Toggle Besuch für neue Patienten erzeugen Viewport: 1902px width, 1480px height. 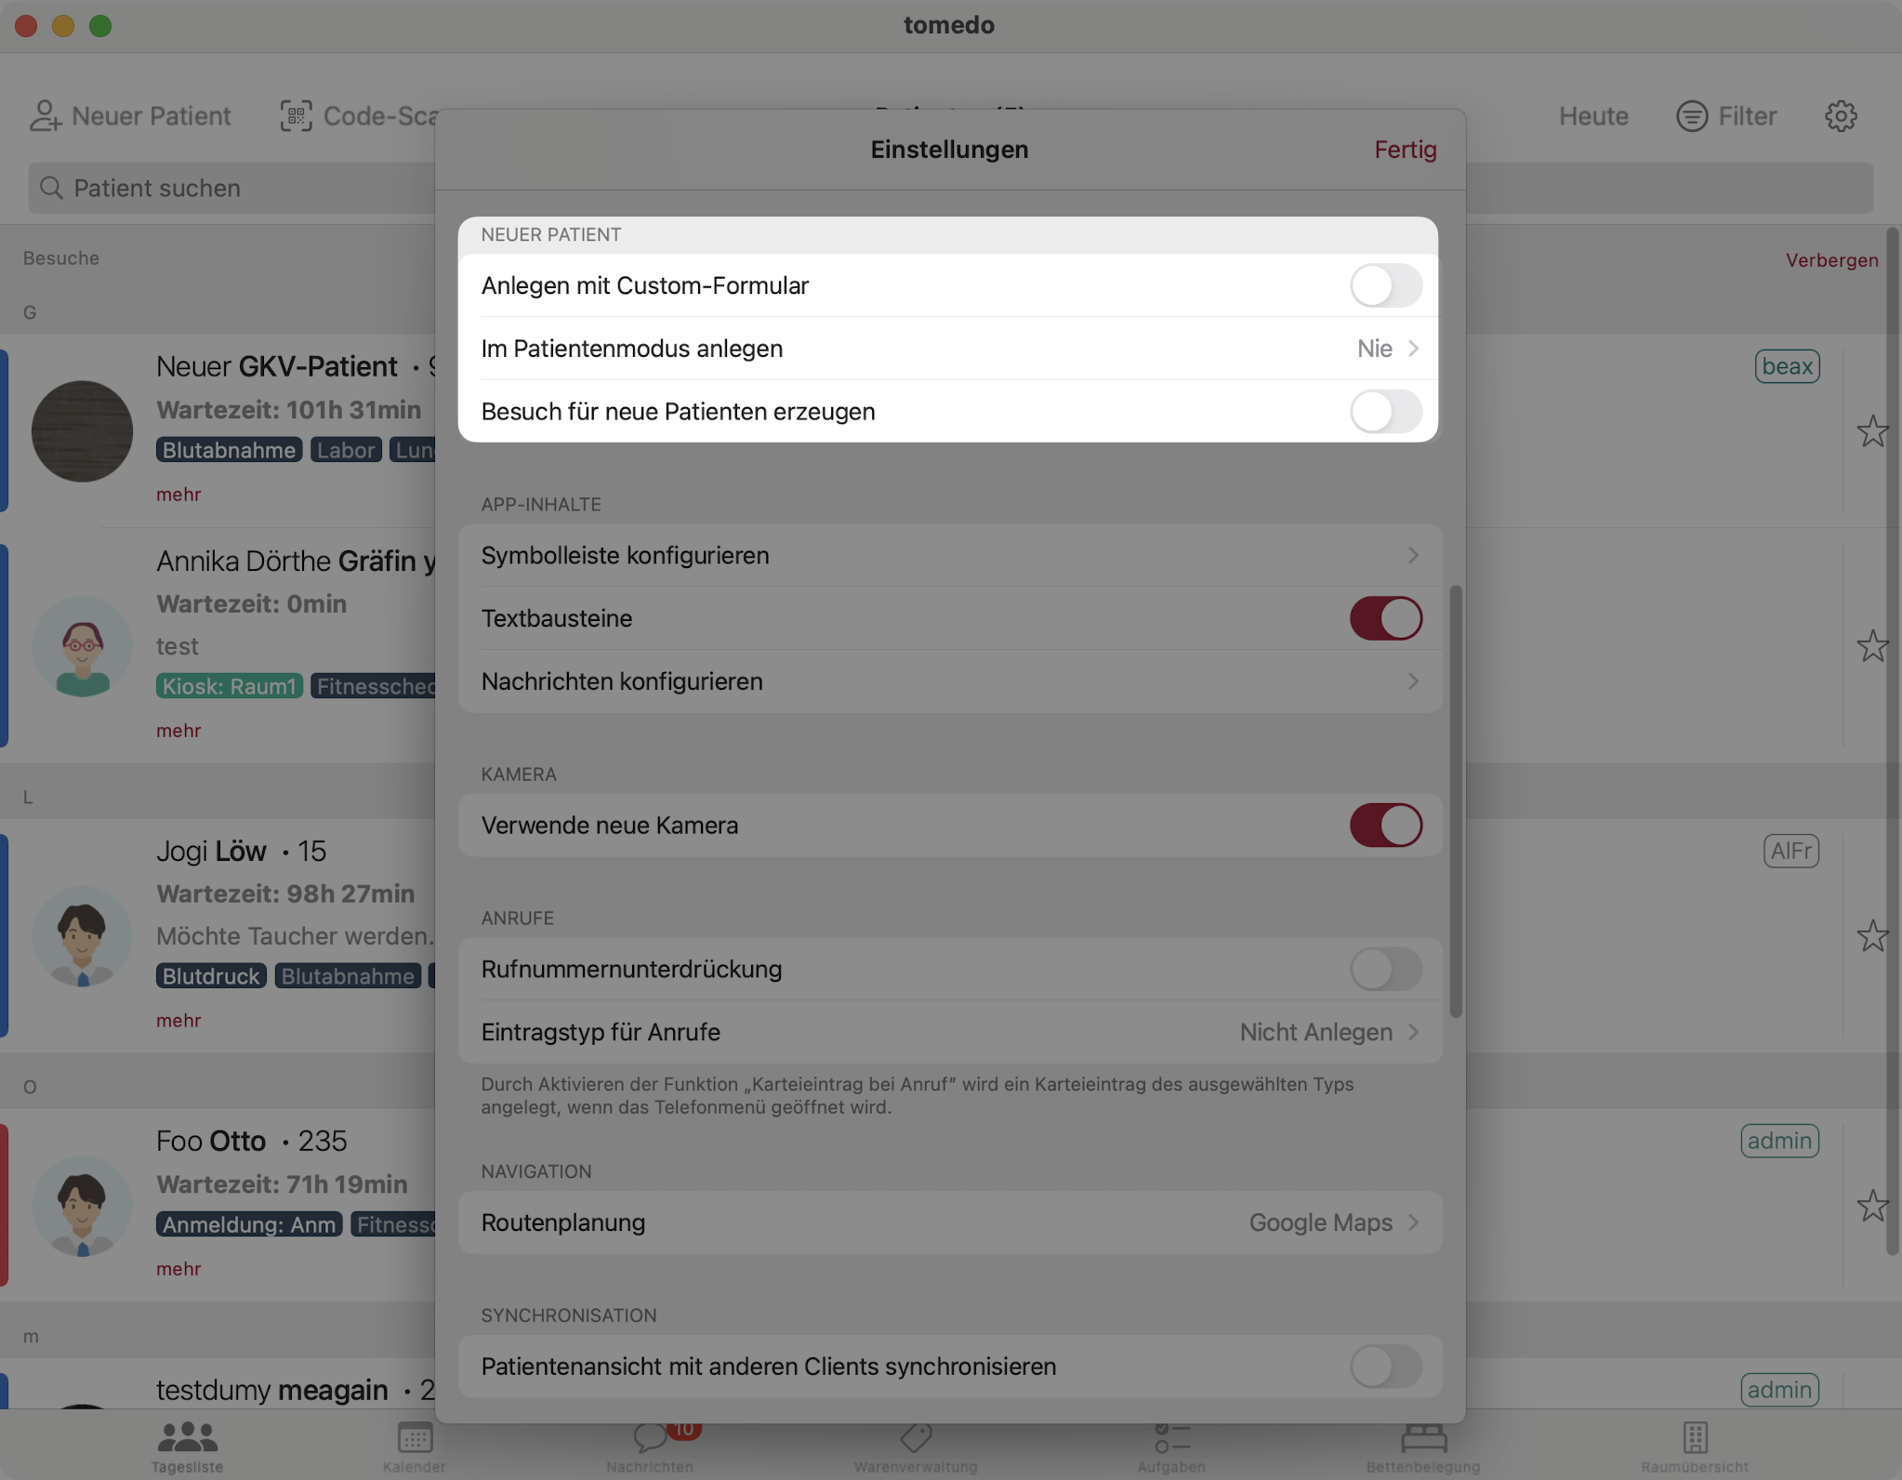(1385, 412)
